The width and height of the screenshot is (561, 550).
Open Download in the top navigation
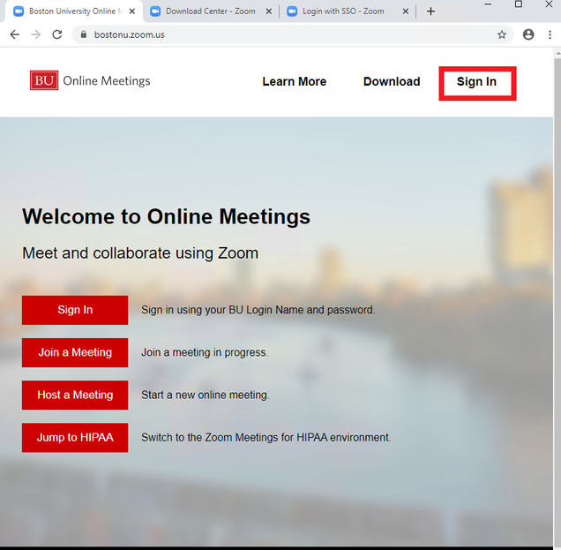pos(392,81)
